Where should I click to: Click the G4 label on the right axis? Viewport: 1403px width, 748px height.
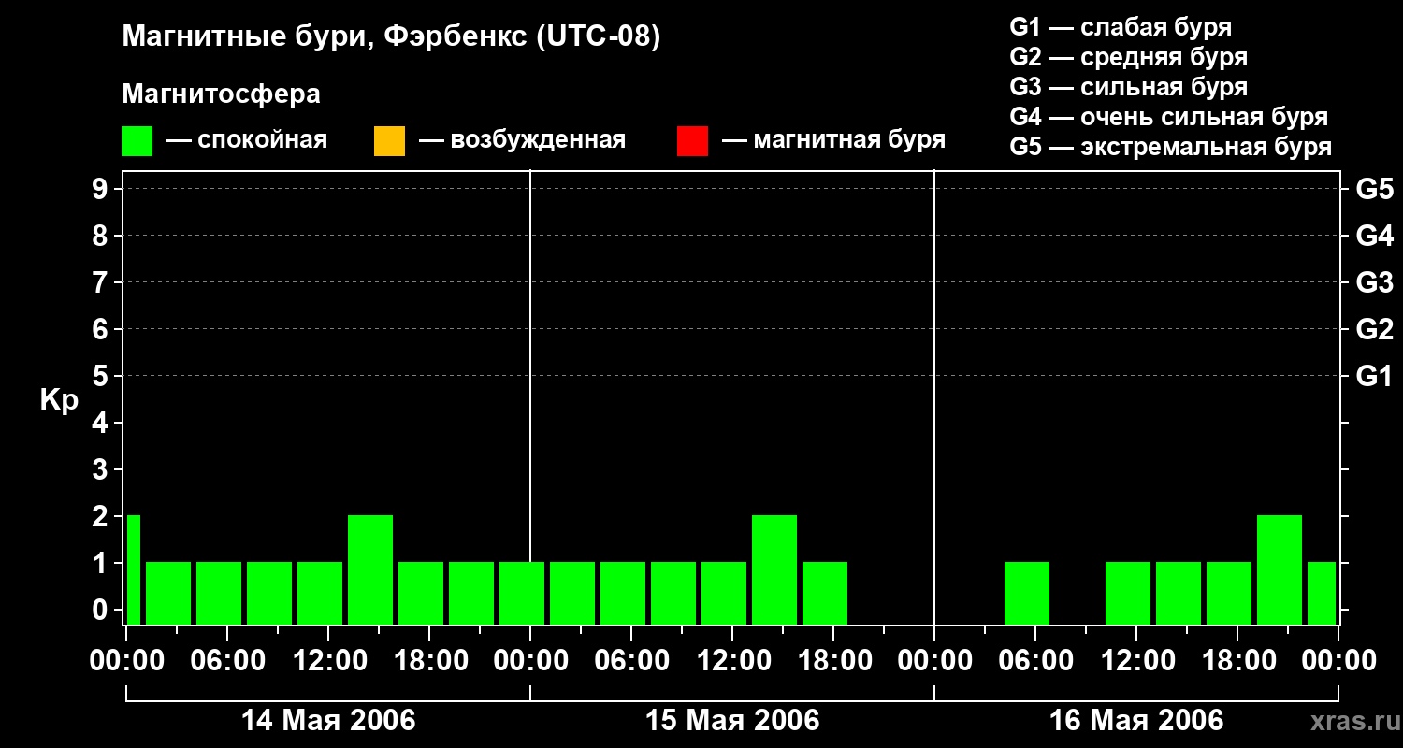coord(1375,237)
